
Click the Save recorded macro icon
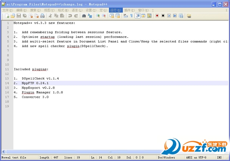(x=181, y=16)
